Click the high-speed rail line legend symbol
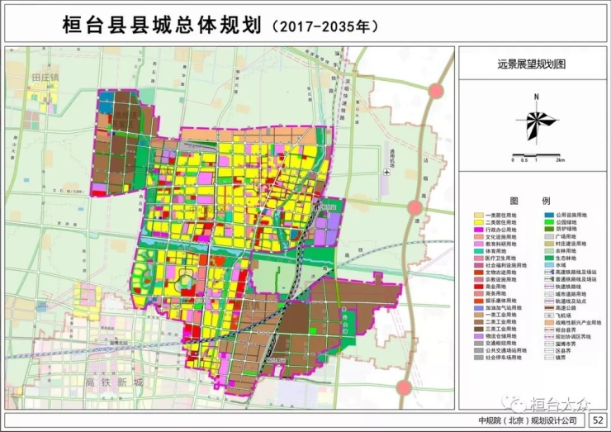This screenshot has width=611, height=432. 549,272
